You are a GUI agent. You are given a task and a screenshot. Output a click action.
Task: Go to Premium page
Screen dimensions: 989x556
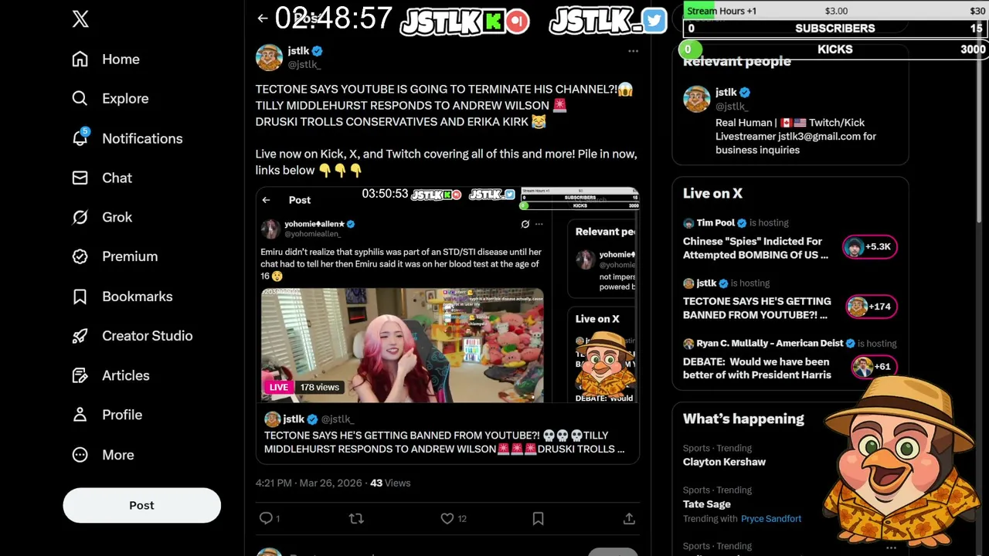[x=114, y=256]
